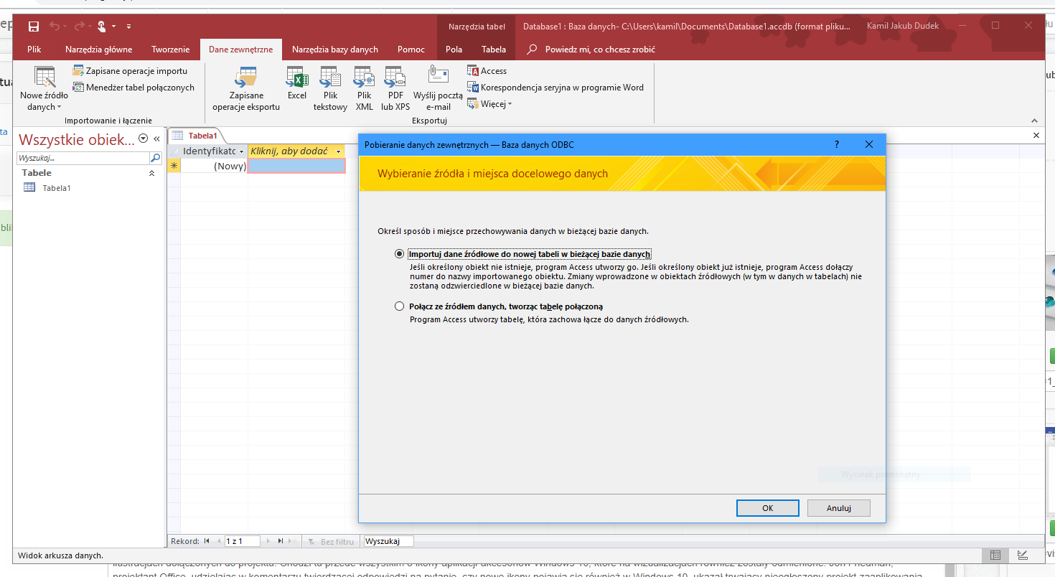Click Anuluj in ODBC dialog
The image size is (1055, 577).
pos(838,508)
